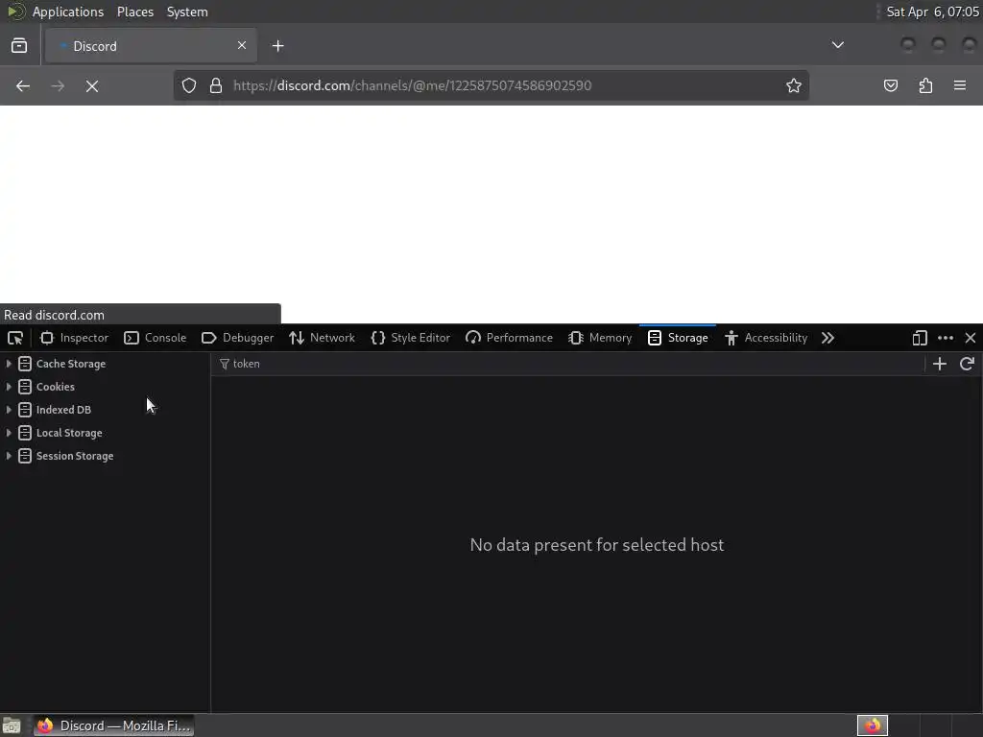
Task: Select the Storage tab
Action: [678, 338]
